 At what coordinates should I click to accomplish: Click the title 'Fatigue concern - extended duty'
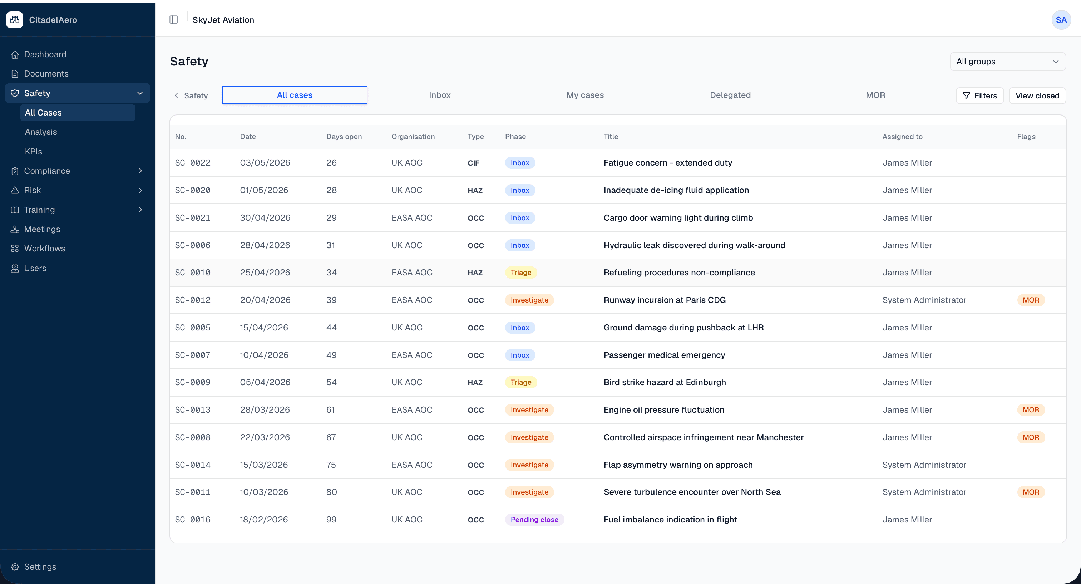668,163
